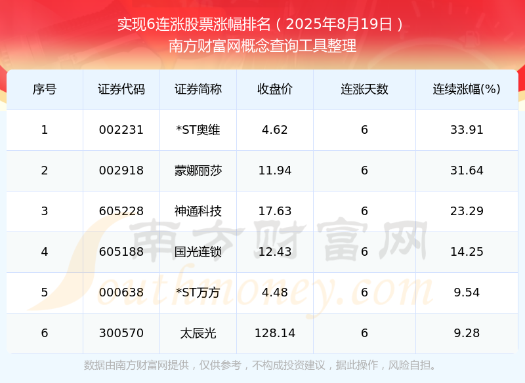Click 连涨天数 value in 国光连锁 row
525x383 pixels.
pyautogui.click(x=364, y=252)
